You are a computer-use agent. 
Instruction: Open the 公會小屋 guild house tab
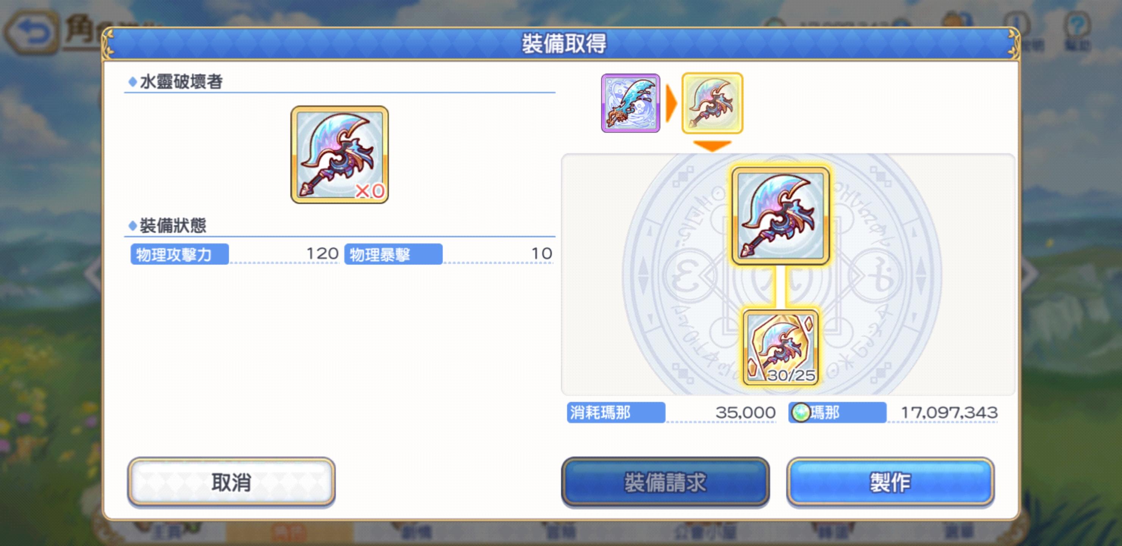[x=705, y=532]
